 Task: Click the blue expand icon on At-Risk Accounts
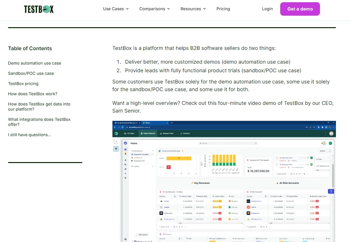331,191
